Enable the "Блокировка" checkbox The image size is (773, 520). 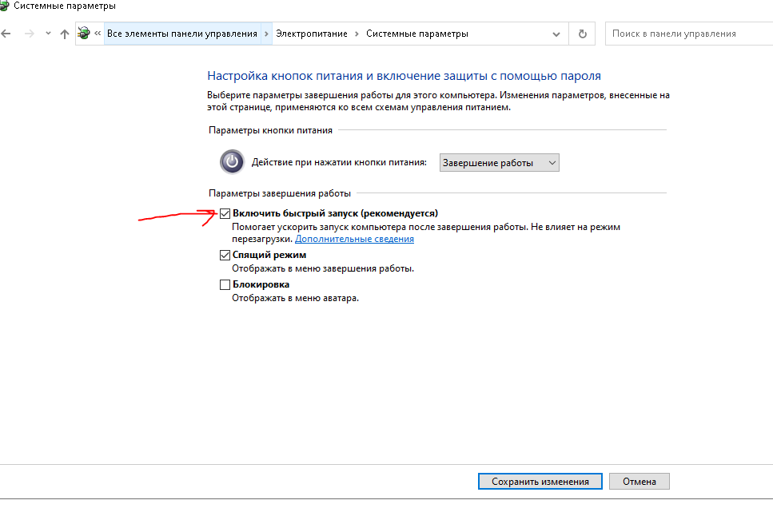tap(225, 284)
